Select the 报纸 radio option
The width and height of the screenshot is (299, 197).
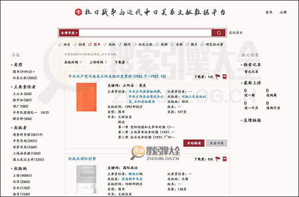tap(109, 44)
